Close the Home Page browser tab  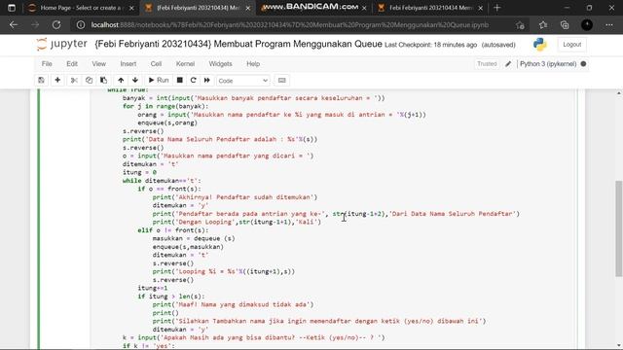[x=131, y=8]
